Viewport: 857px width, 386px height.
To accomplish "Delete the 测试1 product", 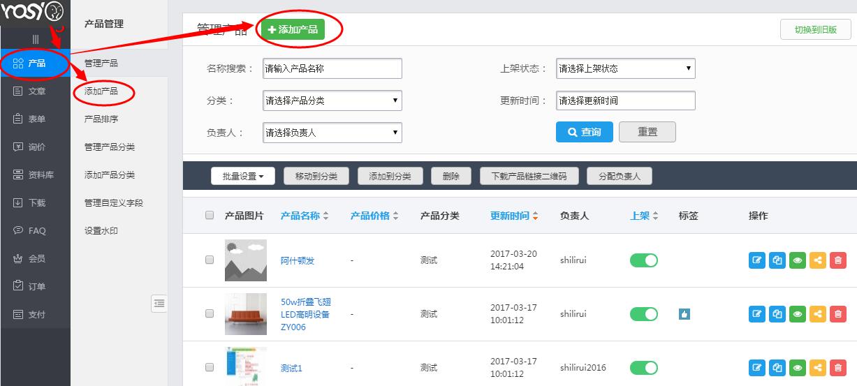I will click(x=838, y=367).
